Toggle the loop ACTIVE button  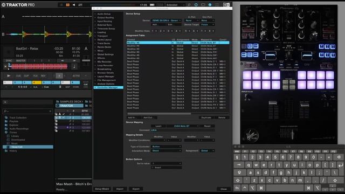(x=76, y=76)
